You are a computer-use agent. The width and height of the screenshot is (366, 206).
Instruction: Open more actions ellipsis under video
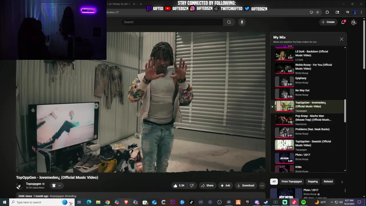click(262, 185)
